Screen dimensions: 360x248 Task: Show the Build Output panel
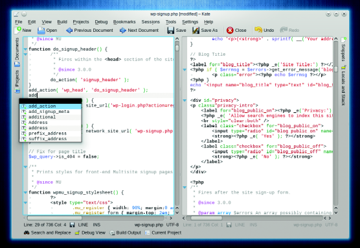click(125, 233)
